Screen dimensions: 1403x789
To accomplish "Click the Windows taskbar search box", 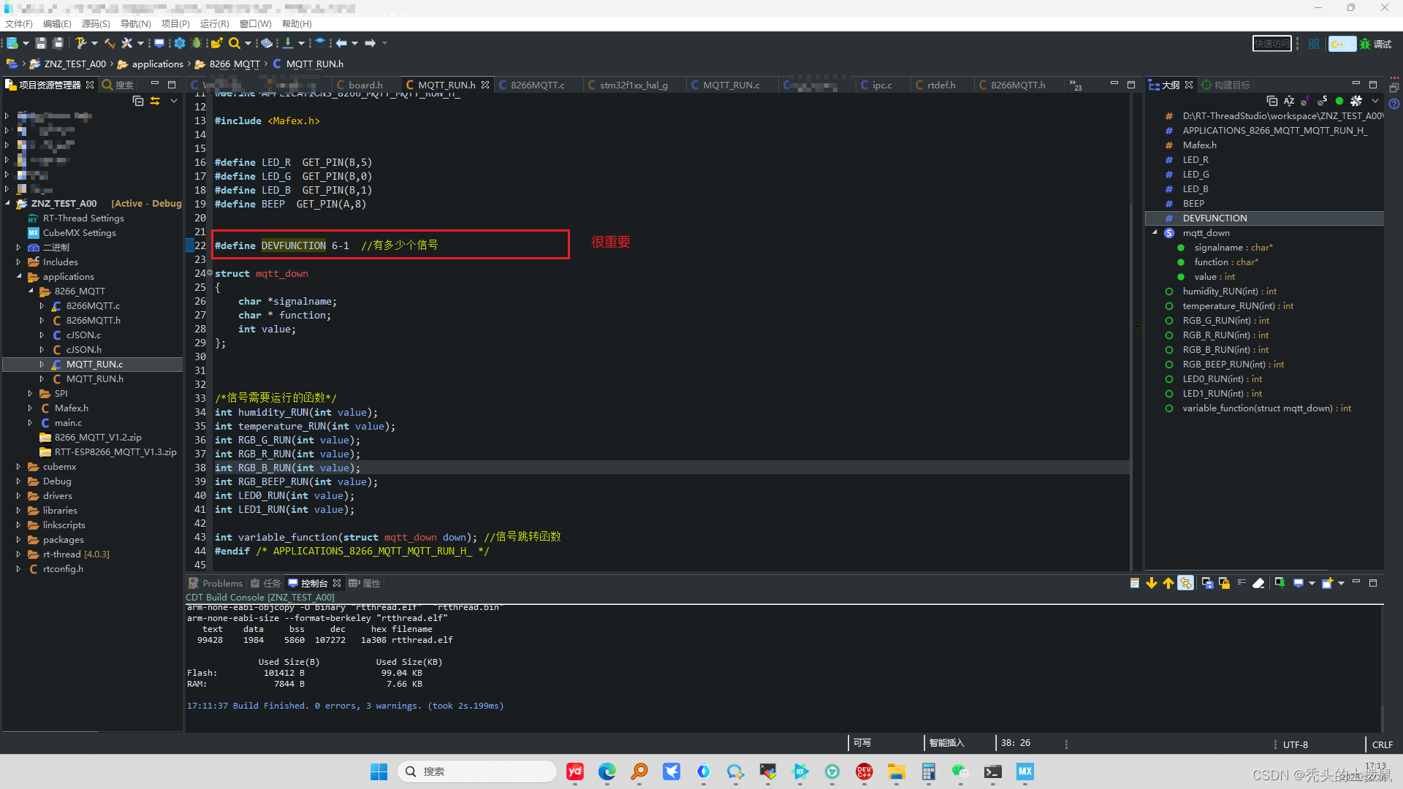I will [x=477, y=771].
